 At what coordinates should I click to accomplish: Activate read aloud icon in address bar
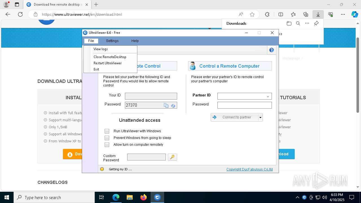(x=241, y=14)
